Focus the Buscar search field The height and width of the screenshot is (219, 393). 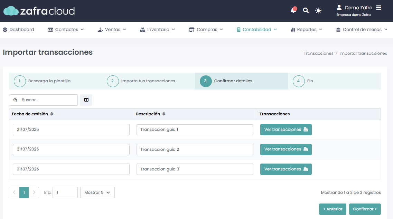tap(43, 100)
